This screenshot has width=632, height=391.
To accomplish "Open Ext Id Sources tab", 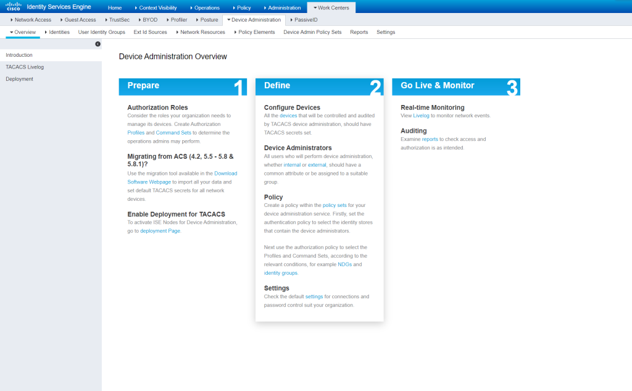I will click(x=151, y=32).
